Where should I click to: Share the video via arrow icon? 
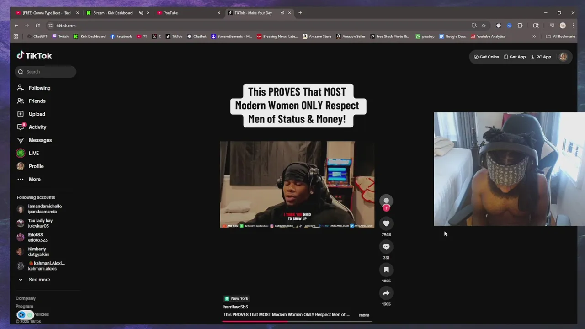click(x=386, y=293)
